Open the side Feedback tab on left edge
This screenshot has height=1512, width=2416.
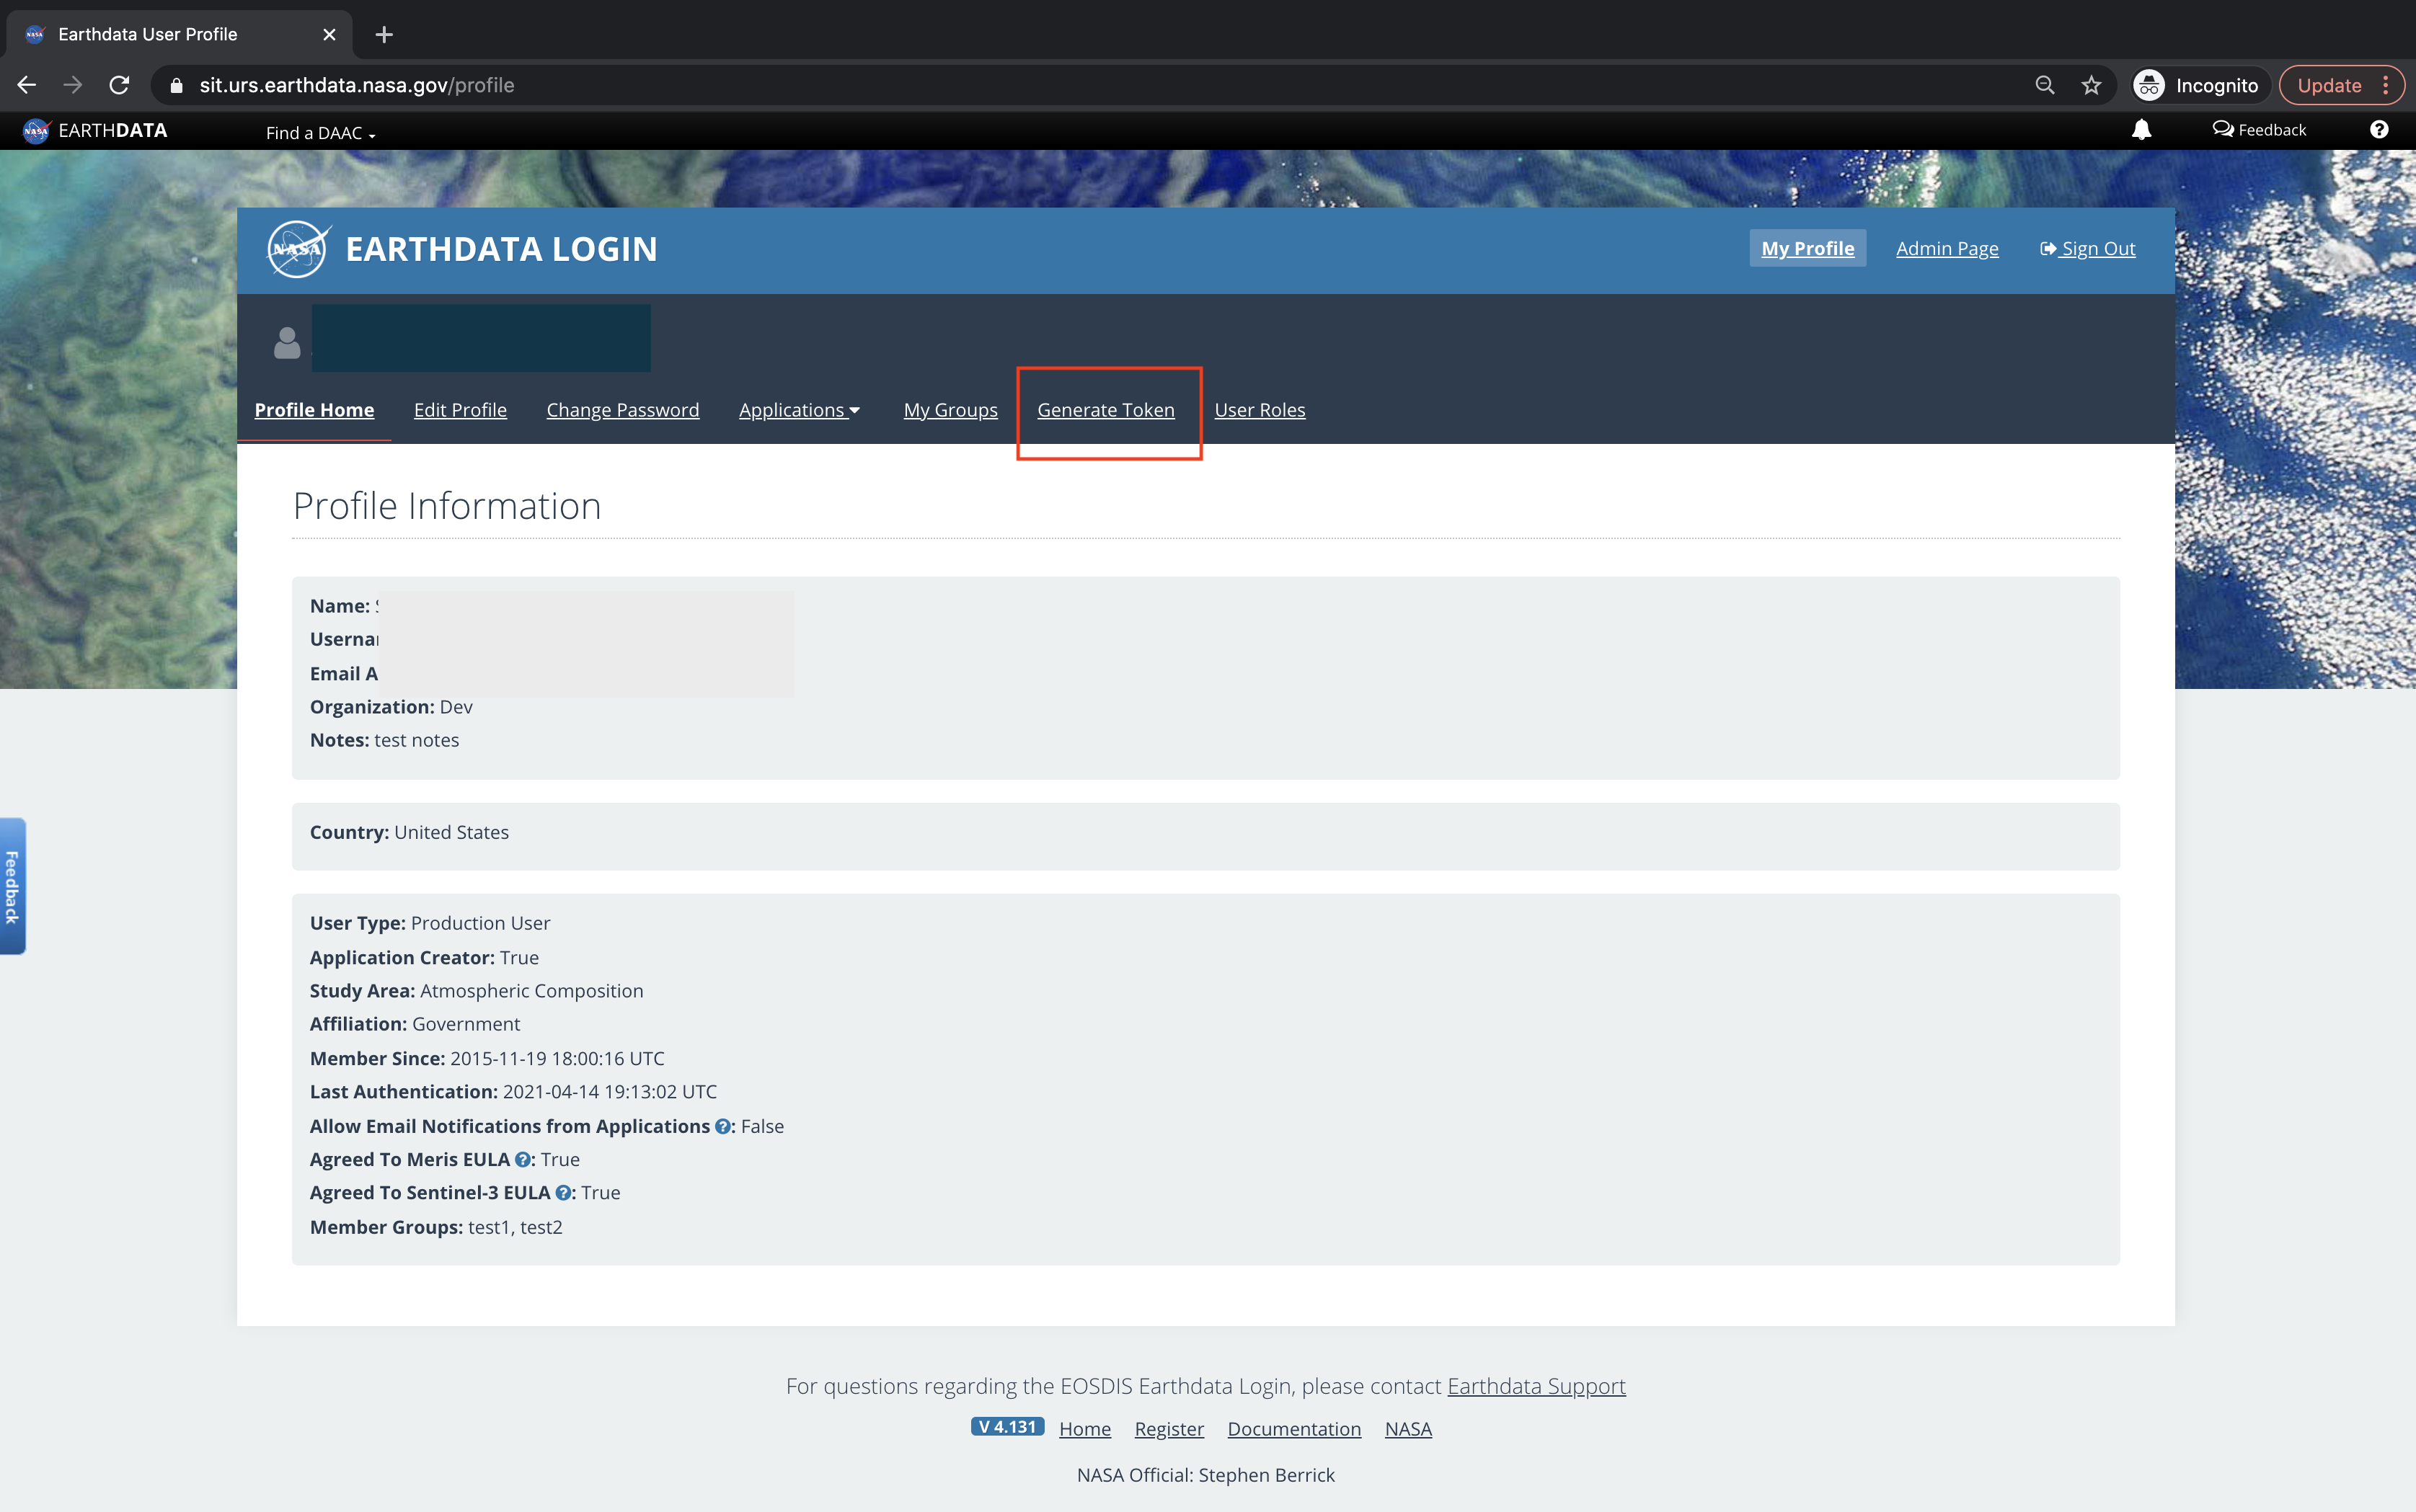[x=13, y=886]
